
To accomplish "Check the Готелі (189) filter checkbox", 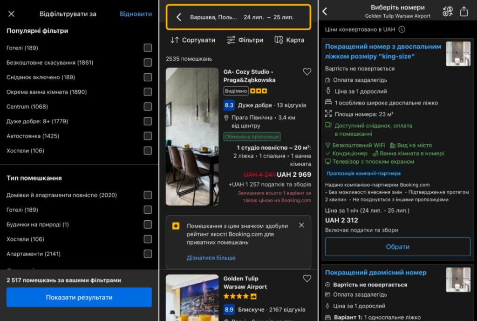I will pos(148,48).
